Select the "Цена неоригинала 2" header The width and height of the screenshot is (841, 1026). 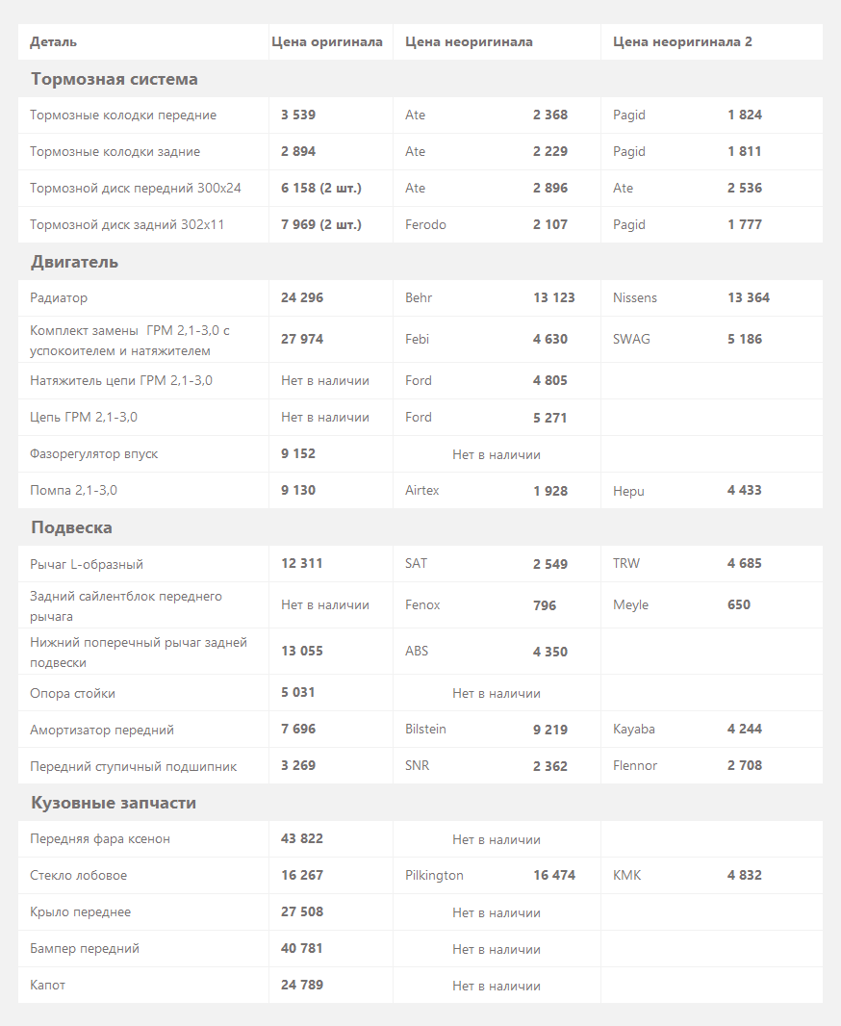pyautogui.click(x=682, y=42)
